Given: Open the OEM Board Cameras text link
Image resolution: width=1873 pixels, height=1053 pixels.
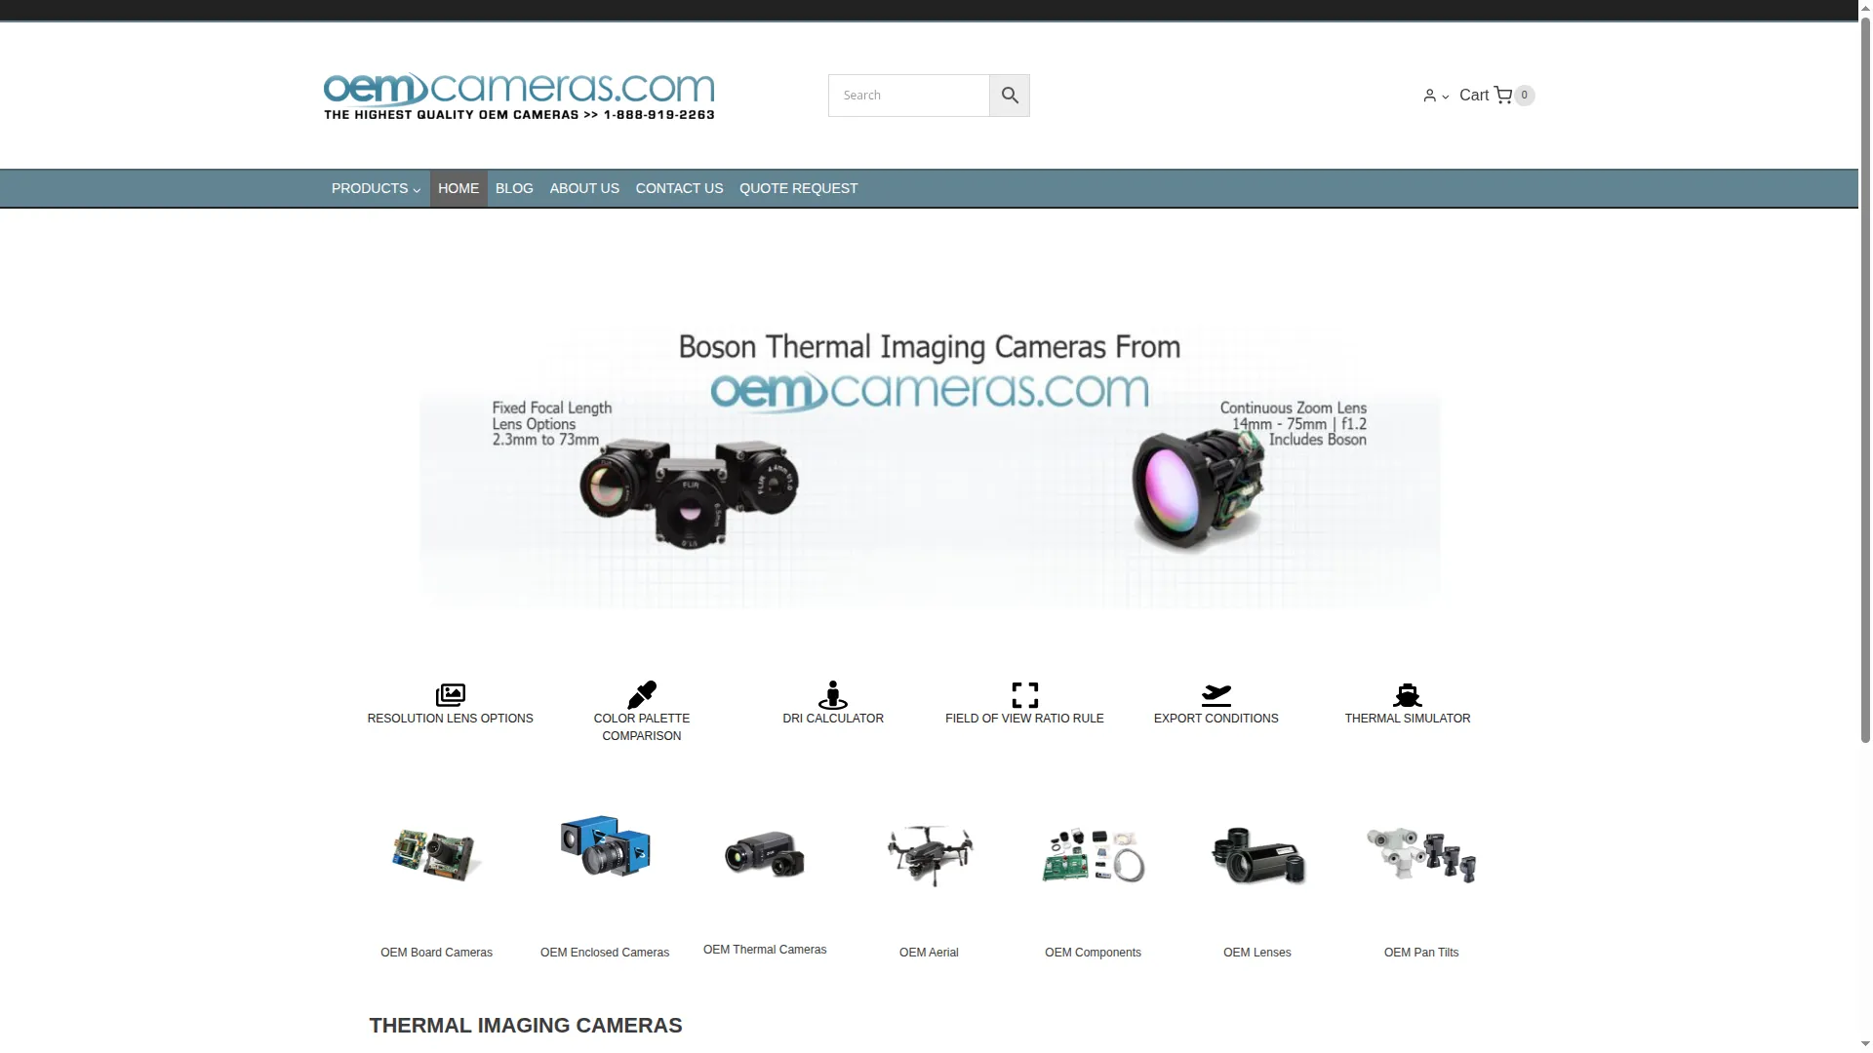Looking at the screenshot, I should [436, 953].
